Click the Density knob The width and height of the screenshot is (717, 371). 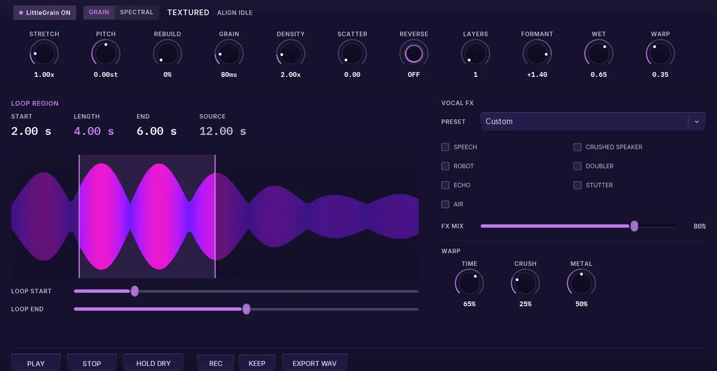point(290,54)
